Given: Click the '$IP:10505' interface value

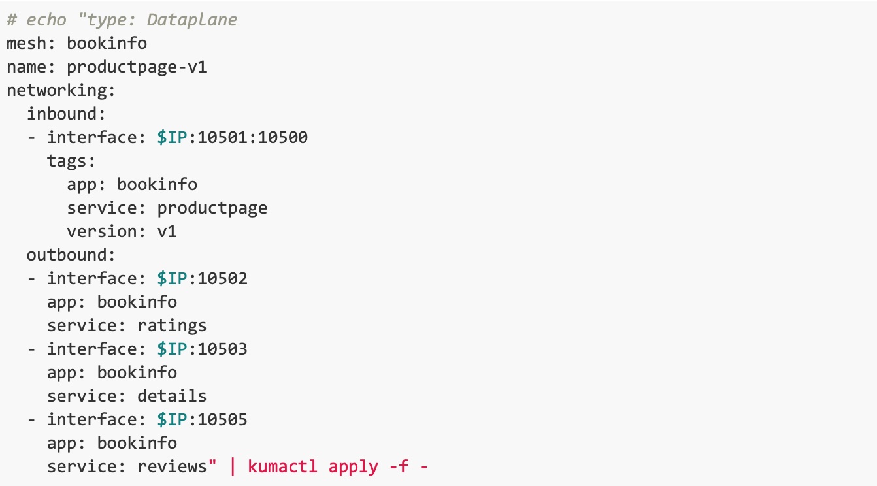Looking at the screenshot, I should pyautogui.click(x=202, y=419).
